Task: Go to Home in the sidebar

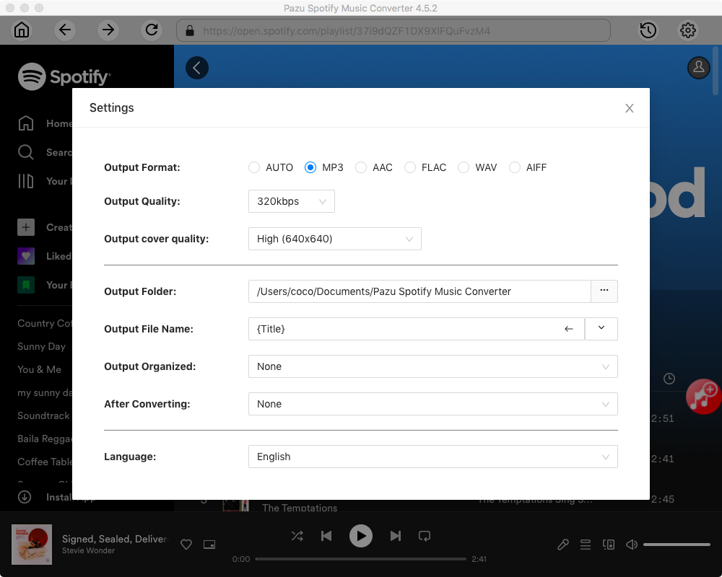Action: [43, 123]
